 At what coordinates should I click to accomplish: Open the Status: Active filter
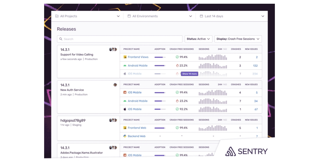click(198, 39)
